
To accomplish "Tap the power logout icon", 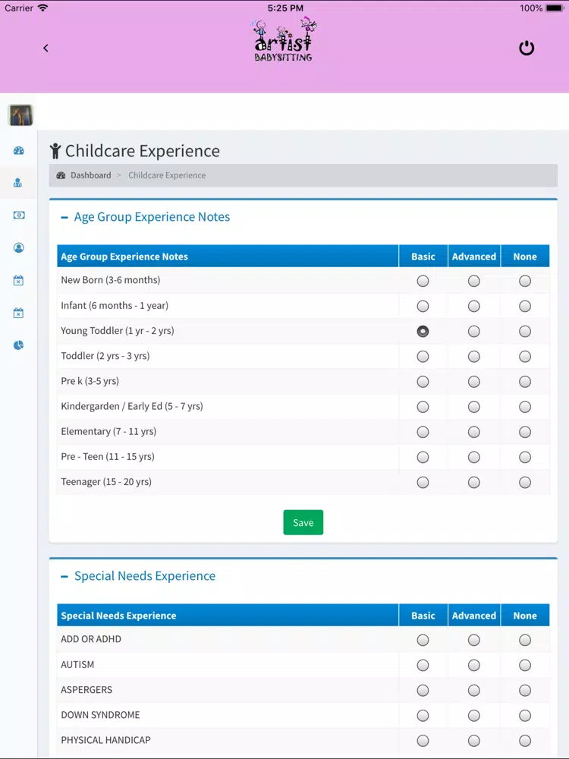I will pyautogui.click(x=527, y=48).
